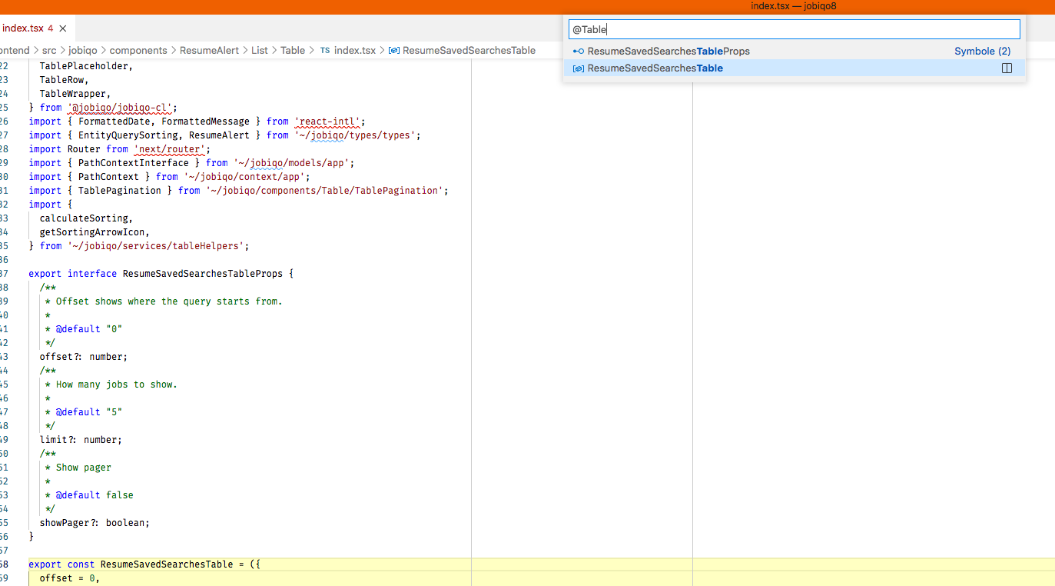Click ResumeSavedSearchesTableProps in export interface line

point(202,273)
